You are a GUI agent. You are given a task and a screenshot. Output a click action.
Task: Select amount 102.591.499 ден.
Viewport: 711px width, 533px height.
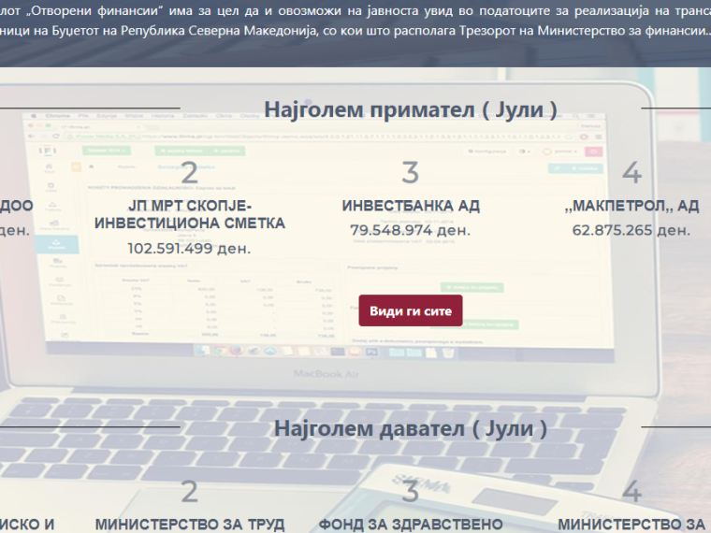tap(189, 249)
